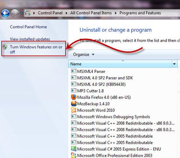Image resolution: width=180 pixels, height=158 pixels.
Task: Select Microsoft Windows Debugging Symbols
Action: (x=114, y=117)
